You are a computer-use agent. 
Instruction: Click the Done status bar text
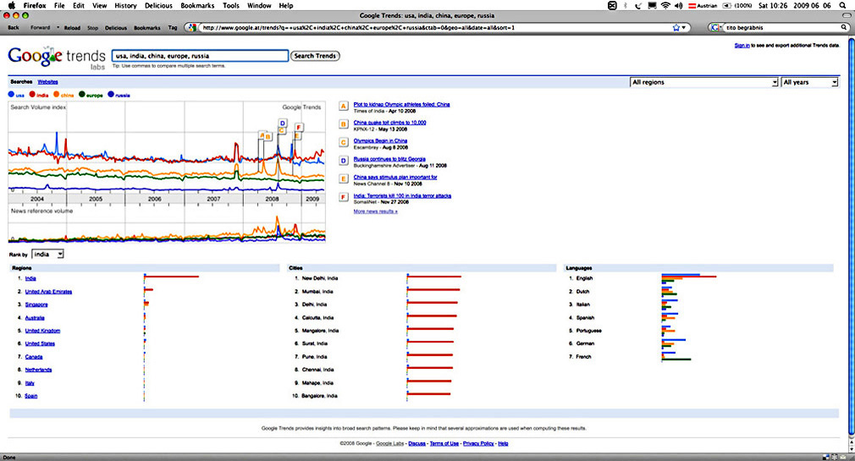click(9, 457)
